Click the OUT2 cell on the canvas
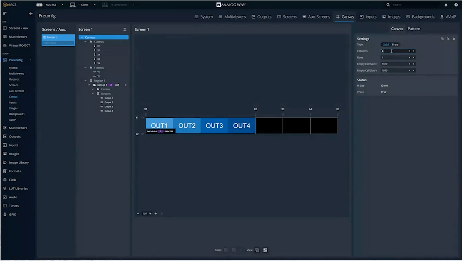 click(x=187, y=125)
